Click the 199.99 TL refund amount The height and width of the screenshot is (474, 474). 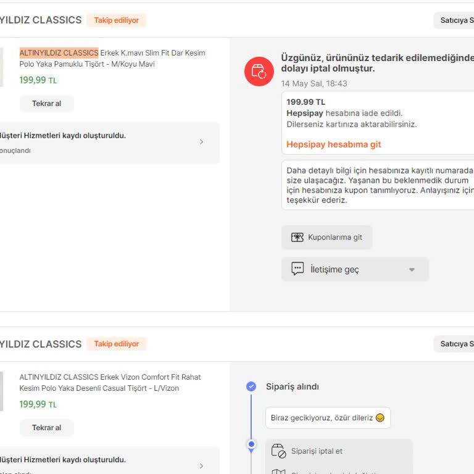click(306, 102)
